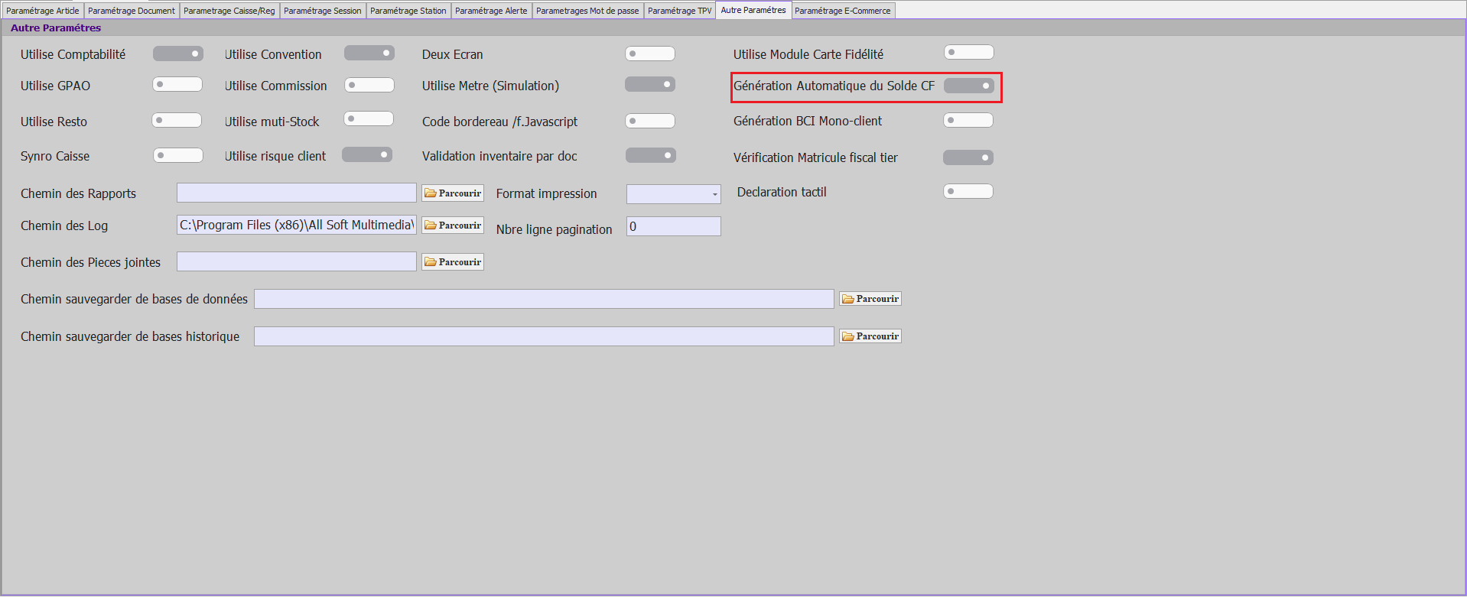Toggle Génération Automatique du Solde CF
1467x597 pixels.
[x=969, y=86]
